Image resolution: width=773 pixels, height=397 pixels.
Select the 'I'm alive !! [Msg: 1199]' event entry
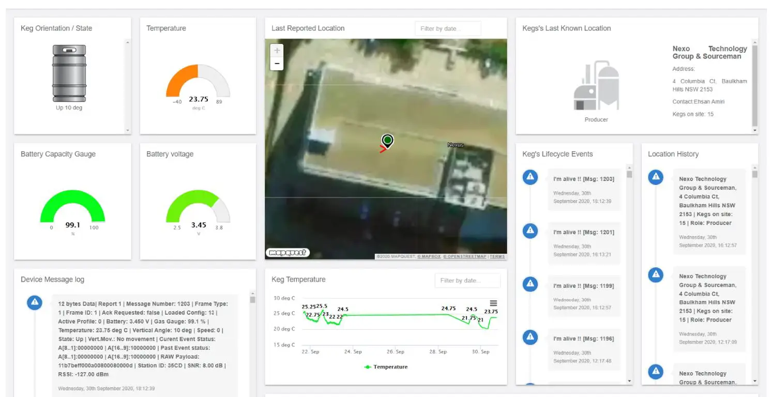(584, 286)
